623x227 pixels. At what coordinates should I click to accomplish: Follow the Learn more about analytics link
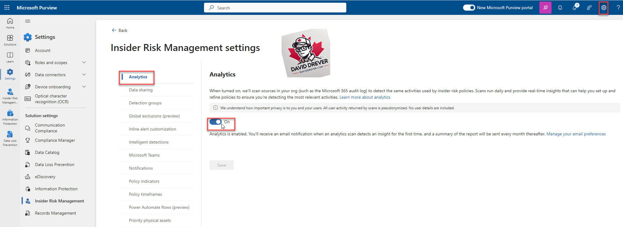tap(365, 97)
